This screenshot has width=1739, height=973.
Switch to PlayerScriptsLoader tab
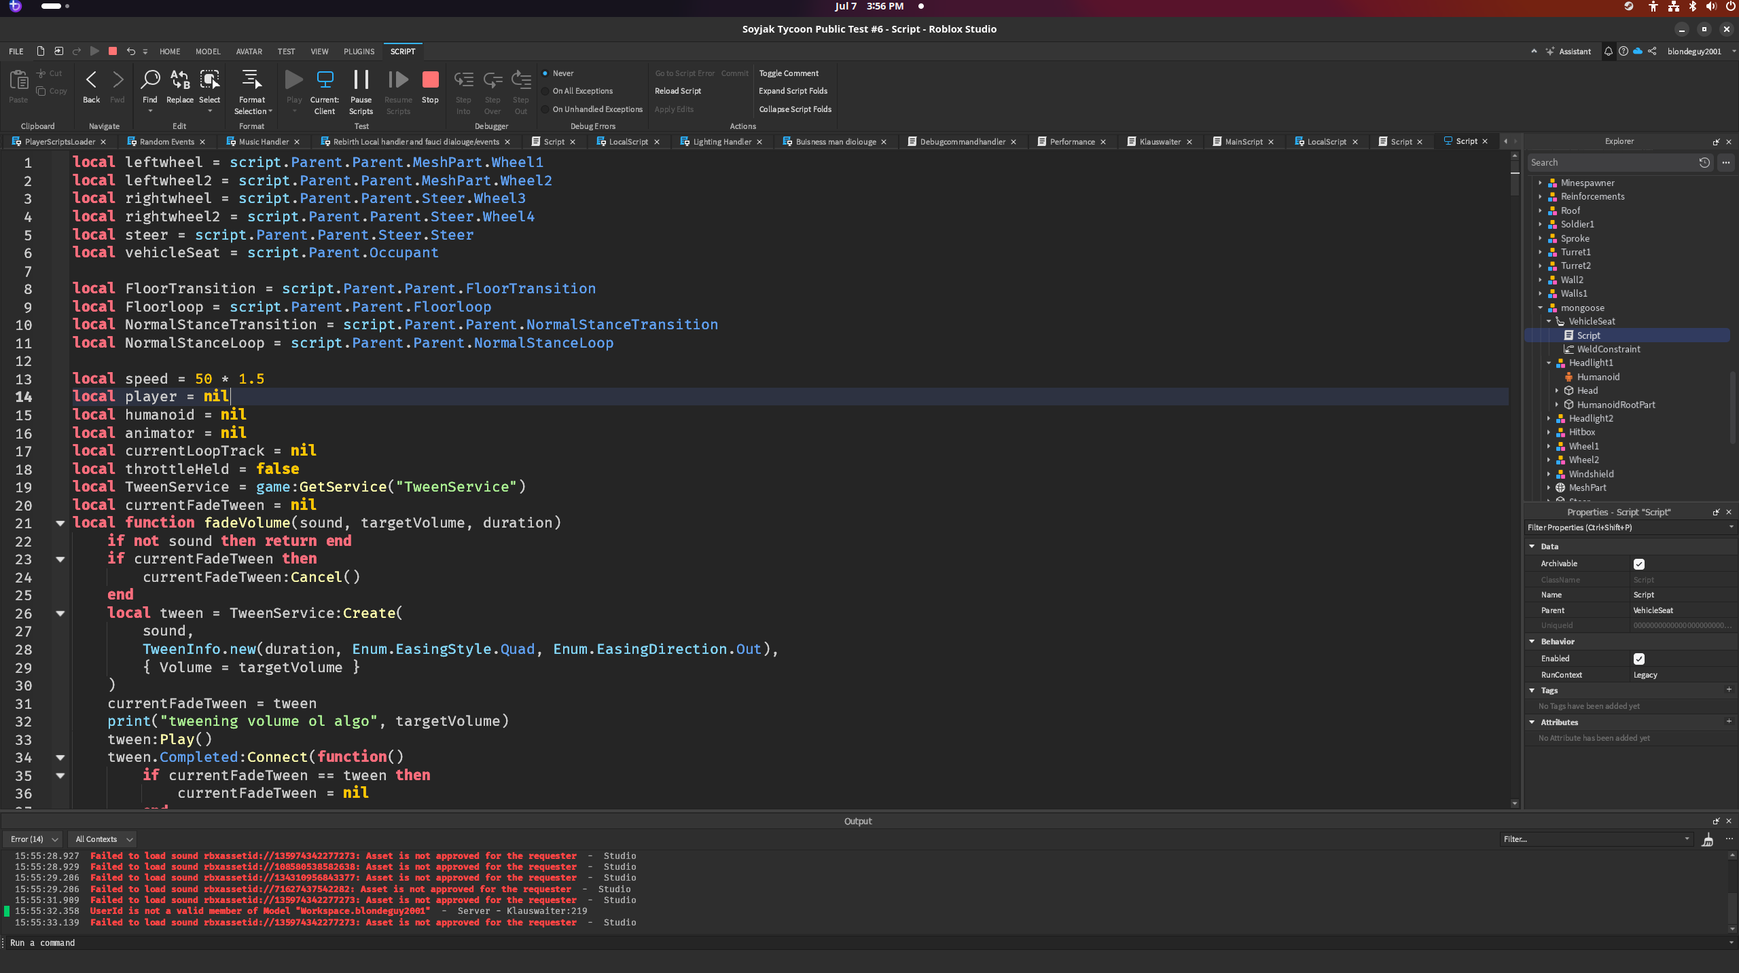(x=59, y=141)
